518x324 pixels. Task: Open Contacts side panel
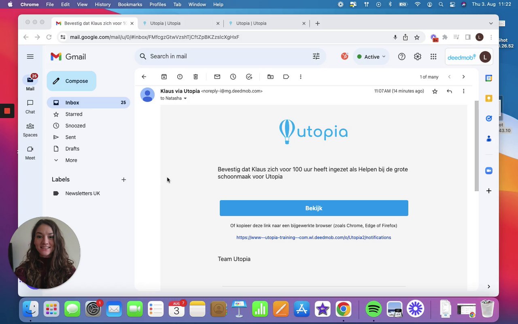[489, 139]
